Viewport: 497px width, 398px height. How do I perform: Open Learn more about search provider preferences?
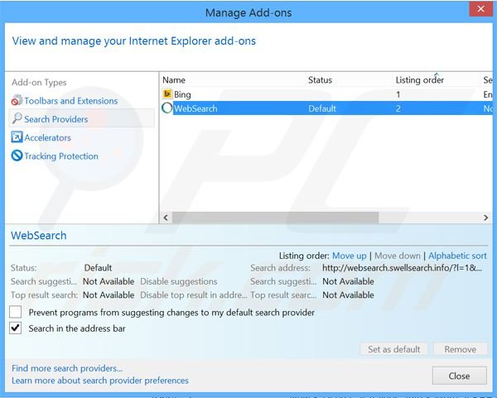point(100,381)
